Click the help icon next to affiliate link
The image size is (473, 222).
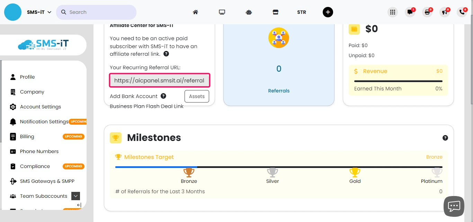pos(166,54)
